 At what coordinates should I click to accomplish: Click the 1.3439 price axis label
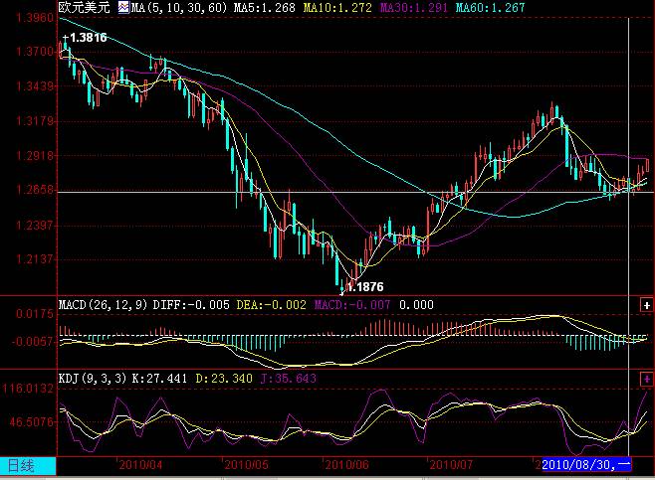[35, 86]
